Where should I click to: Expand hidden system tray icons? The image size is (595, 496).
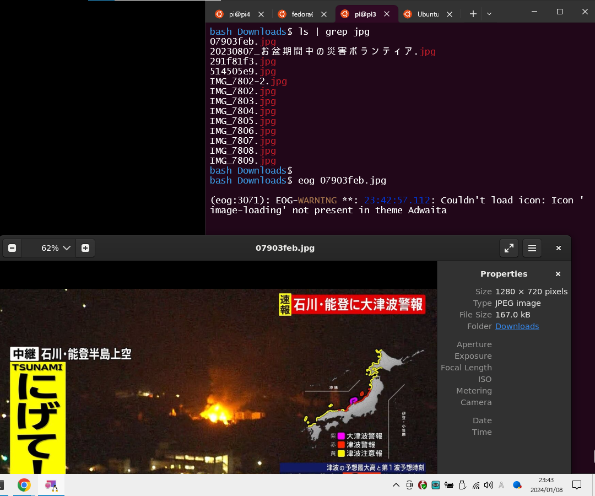[396, 485]
